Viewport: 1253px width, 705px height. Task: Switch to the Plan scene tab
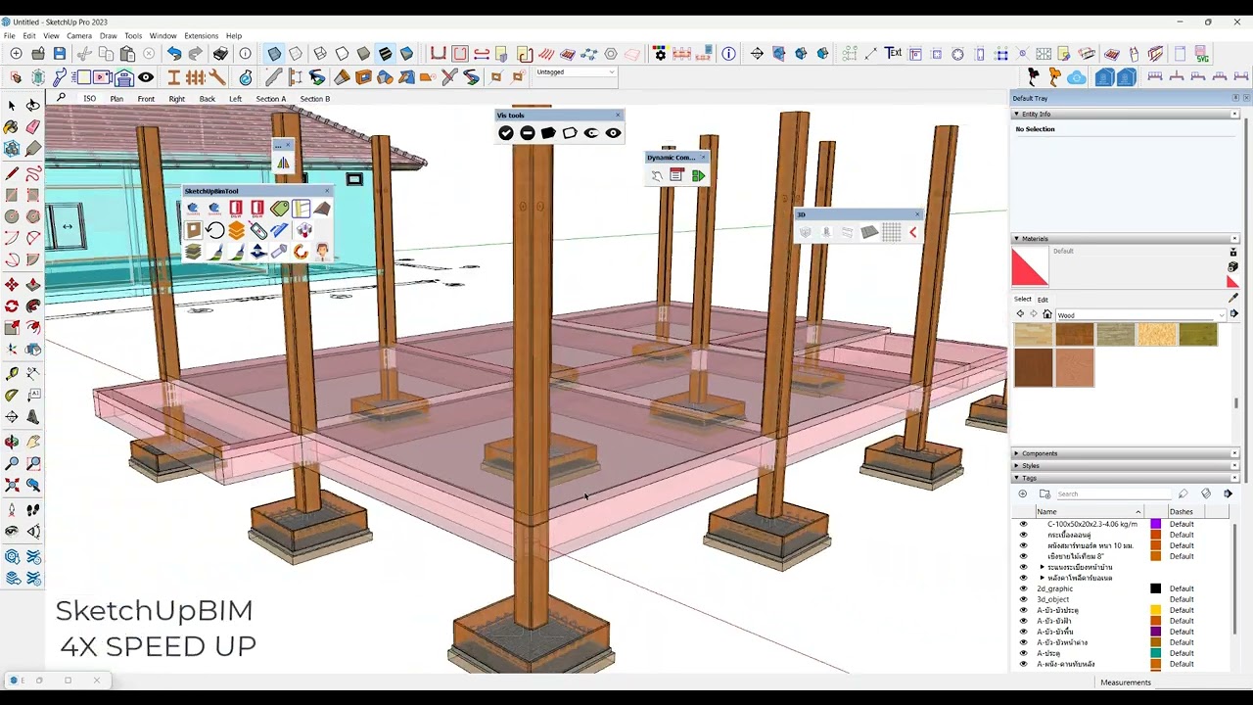[x=116, y=99]
